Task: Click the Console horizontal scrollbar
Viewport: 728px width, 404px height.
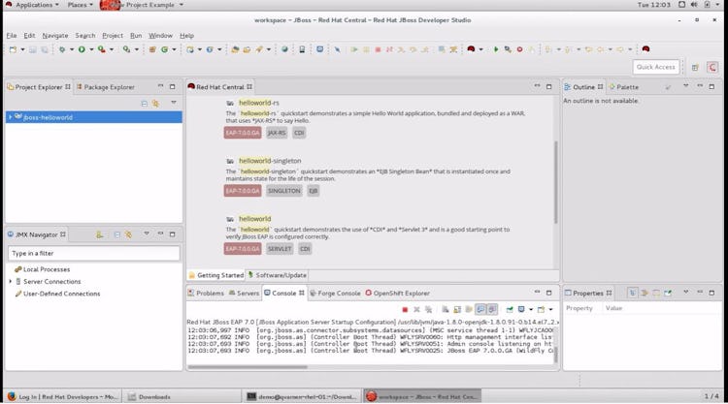Action: [x=248, y=367]
